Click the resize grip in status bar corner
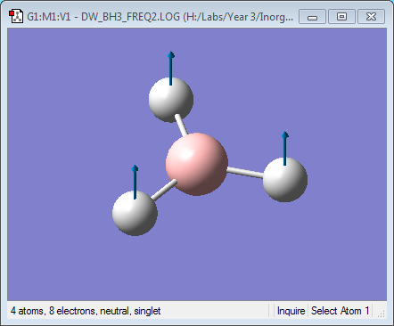The height and width of the screenshot is (326, 394). click(x=382, y=314)
